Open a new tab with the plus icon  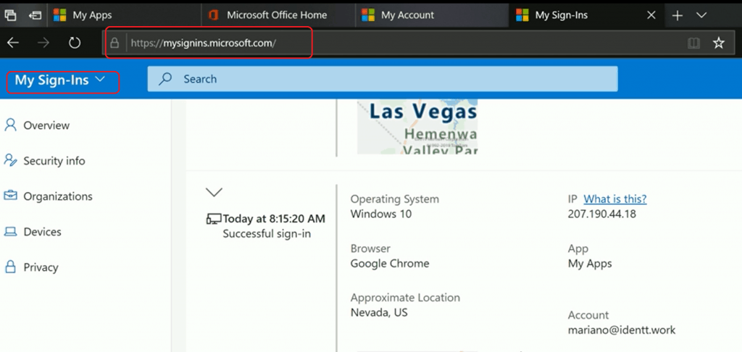click(678, 16)
